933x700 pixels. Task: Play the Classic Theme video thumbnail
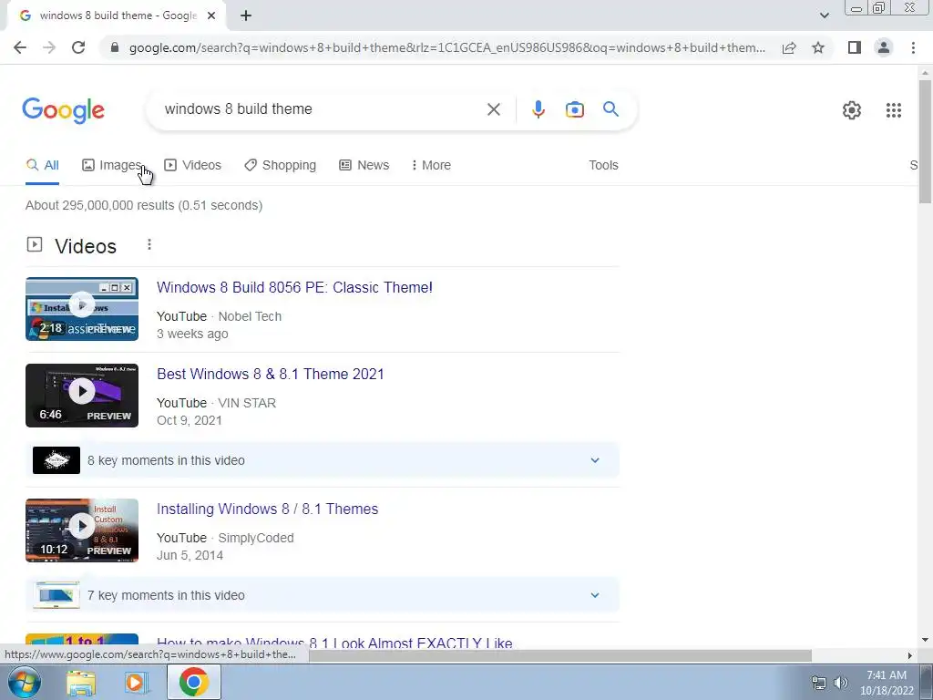[82, 309]
